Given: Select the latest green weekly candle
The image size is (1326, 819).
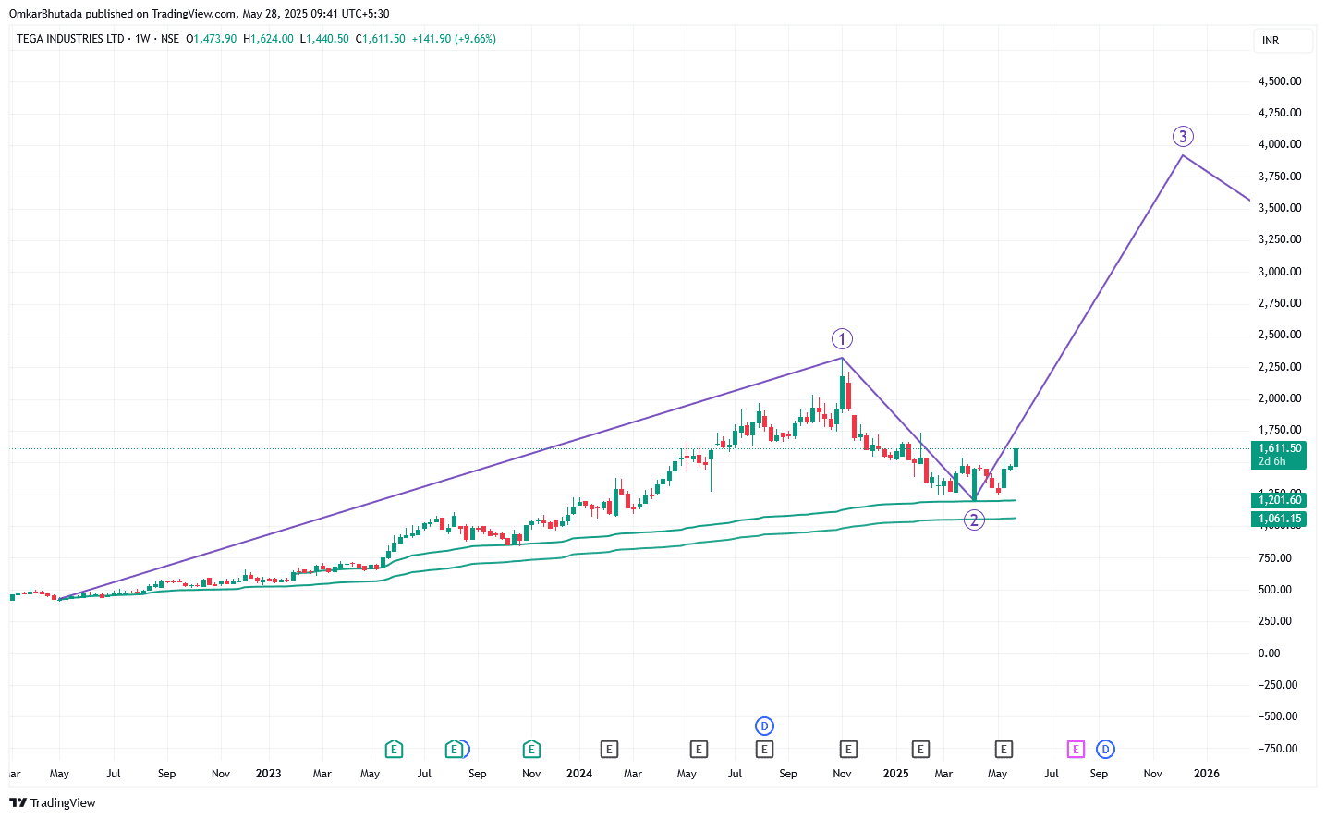Looking at the screenshot, I should click(x=1016, y=458).
